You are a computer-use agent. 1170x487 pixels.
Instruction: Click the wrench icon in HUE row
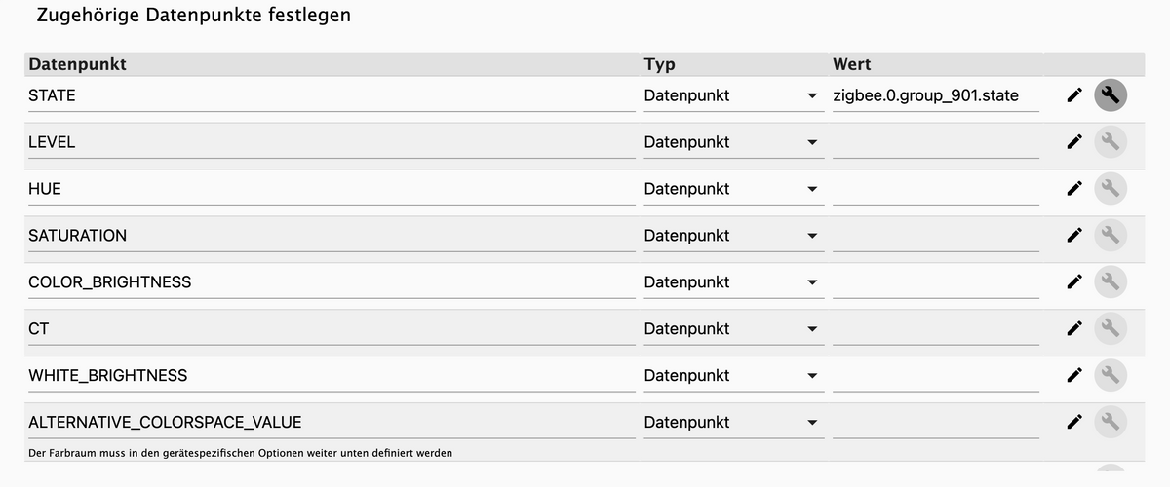click(x=1111, y=189)
